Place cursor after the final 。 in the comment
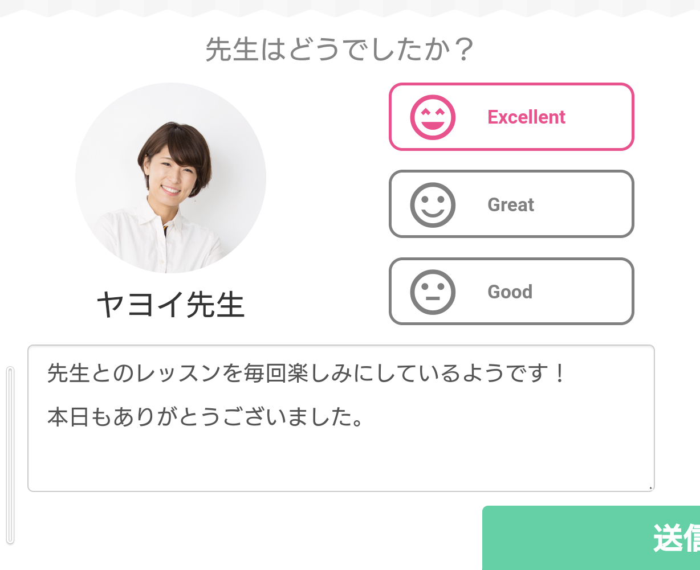700x570 pixels. [x=365, y=419]
